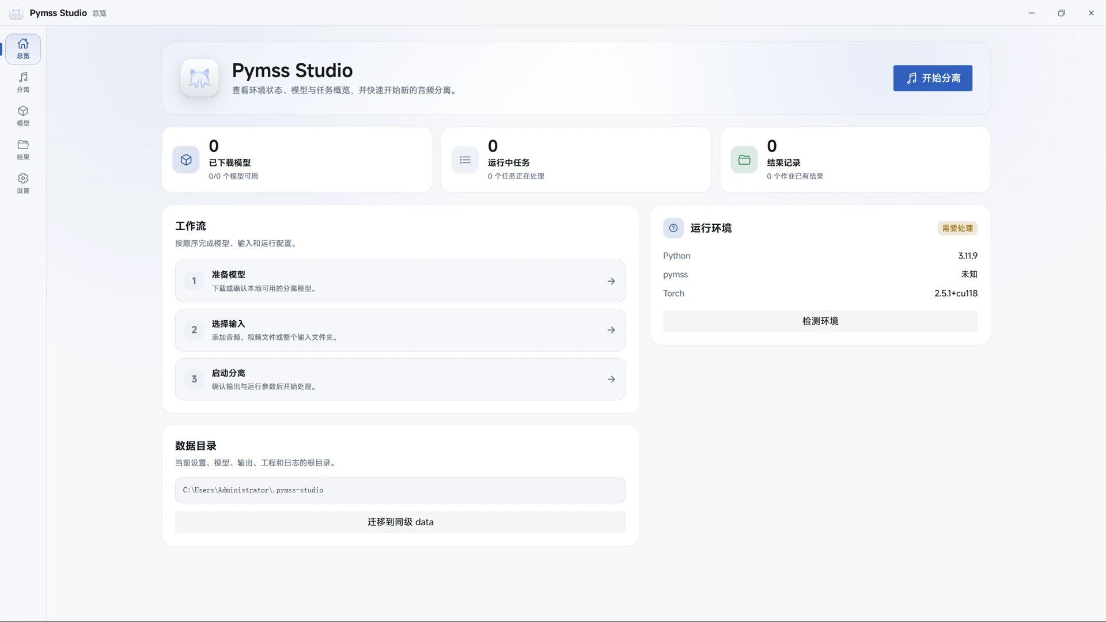
Task: Select the 运行中任务 stat card
Action: point(576,160)
